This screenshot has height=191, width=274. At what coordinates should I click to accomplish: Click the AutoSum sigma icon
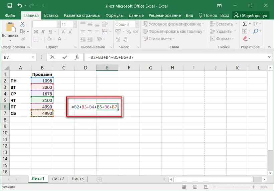pyautogui.click(x=245, y=24)
